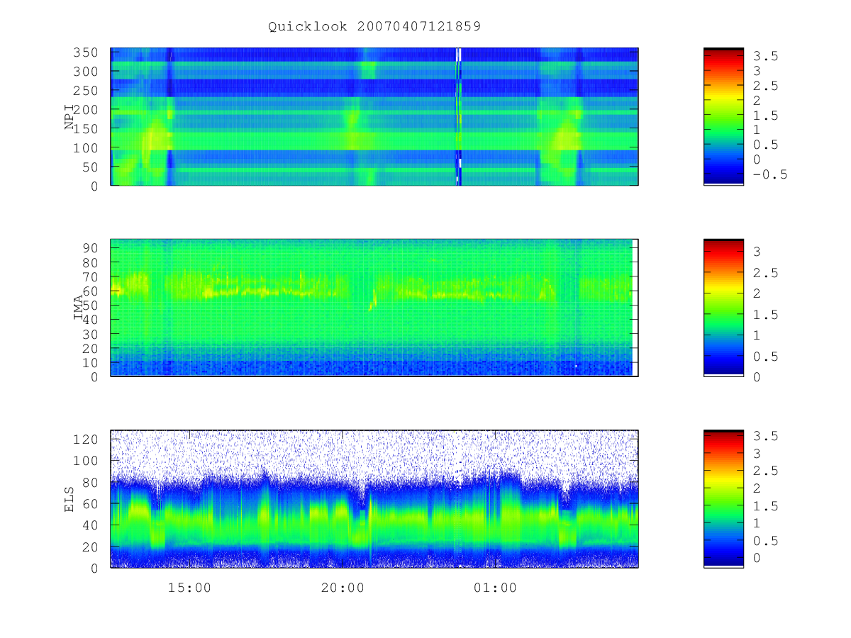
Task: Click the 2 value on ELS colorbar
Action: [x=757, y=488]
